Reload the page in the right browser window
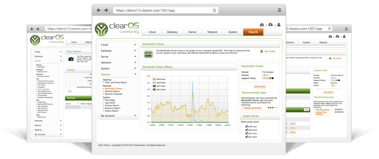This screenshot has height=159, width=379. (x=329, y=29)
